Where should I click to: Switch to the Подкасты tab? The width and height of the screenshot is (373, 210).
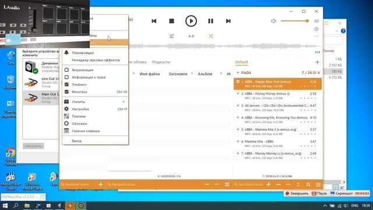[x=161, y=62]
